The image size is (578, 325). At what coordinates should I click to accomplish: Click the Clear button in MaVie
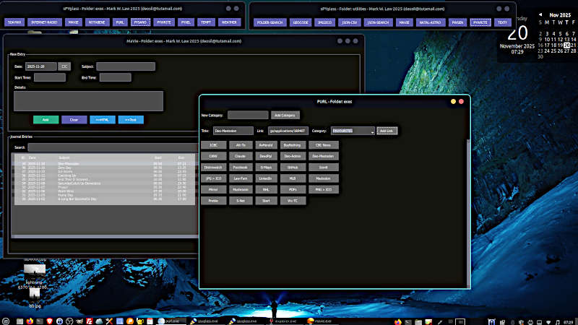(x=74, y=120)
